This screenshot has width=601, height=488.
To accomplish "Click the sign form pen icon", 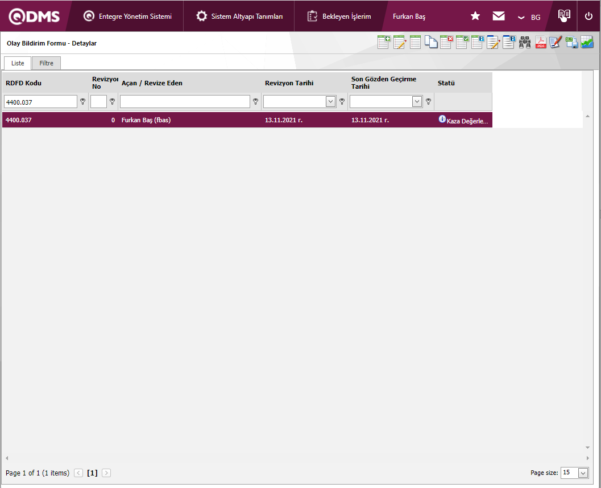I will tap(556, 42).
